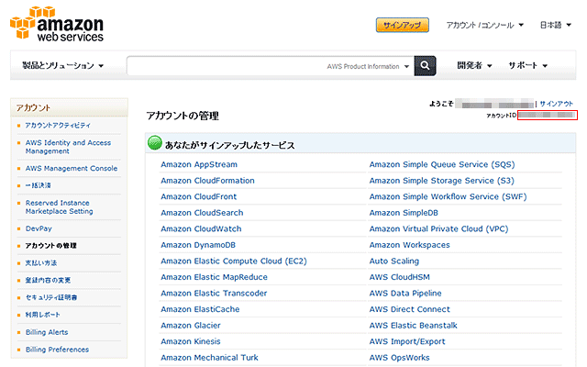Open DevPay in the sidebar
587x367 pixels.
[39, 228]
